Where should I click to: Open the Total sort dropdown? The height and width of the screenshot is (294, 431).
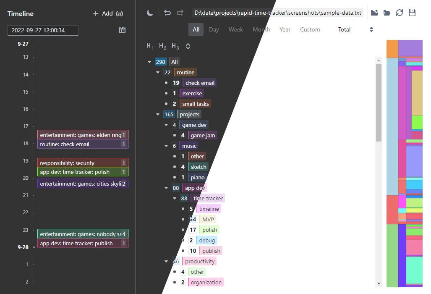(x=355, y=29)
